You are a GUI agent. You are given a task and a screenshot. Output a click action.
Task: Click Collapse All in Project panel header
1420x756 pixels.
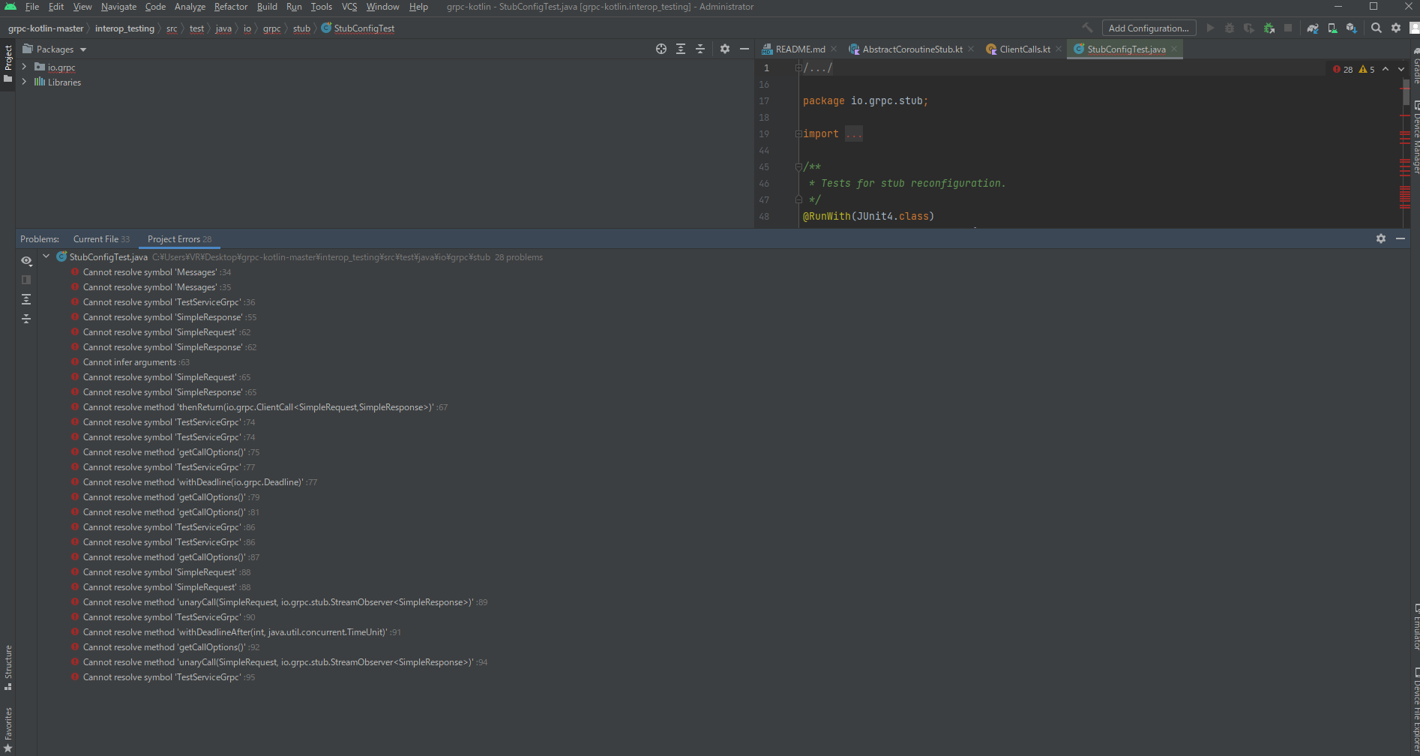700,49
